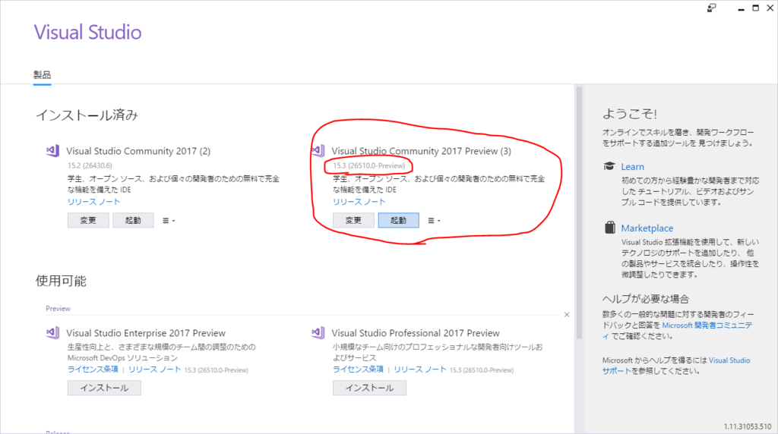Launch Community 2017 Preview with 起動
Screen dimensions: 778x434
(398, 221)
